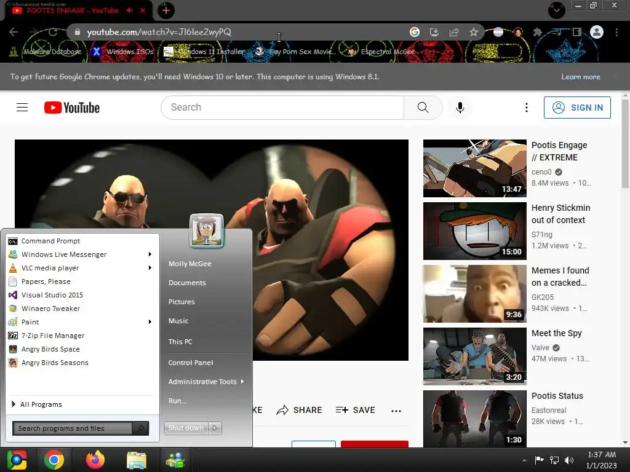
Task: Open YouTube settings three-dot menu
Action: 527,108
